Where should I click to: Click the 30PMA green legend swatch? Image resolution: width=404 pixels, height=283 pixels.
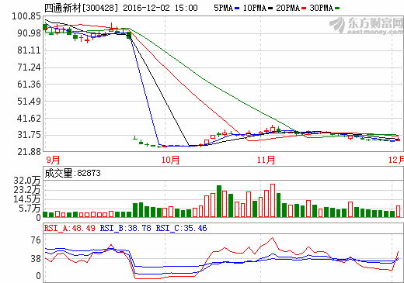tap(337, 9)
